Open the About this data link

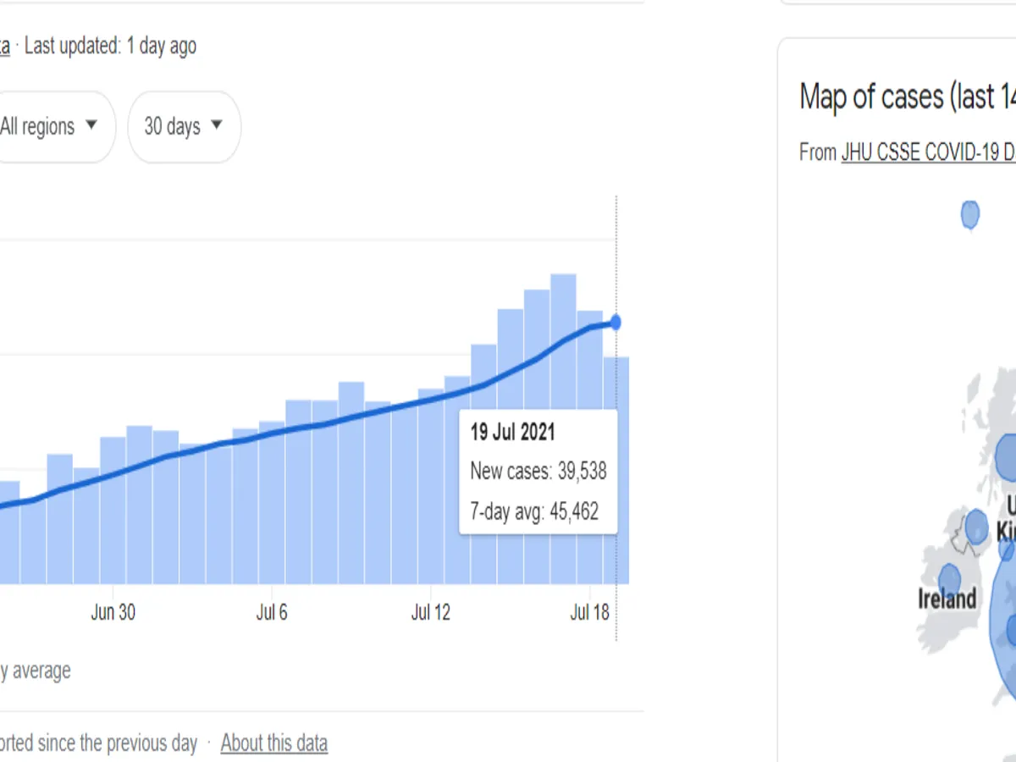(x=273, y=743)
